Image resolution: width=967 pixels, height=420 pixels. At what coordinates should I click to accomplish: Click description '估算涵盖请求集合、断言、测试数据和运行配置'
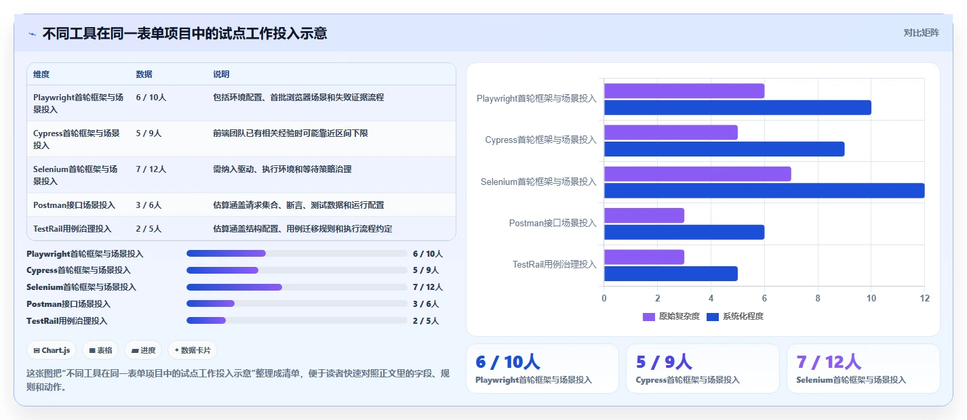pos(298,205)
